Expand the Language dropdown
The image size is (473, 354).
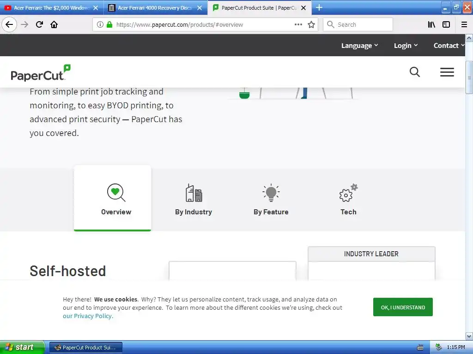pos(359,46)
